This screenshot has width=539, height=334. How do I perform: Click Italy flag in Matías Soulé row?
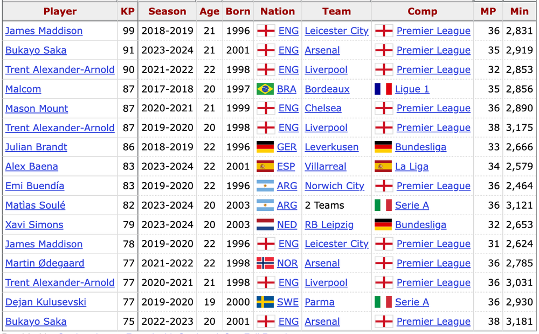383,205
